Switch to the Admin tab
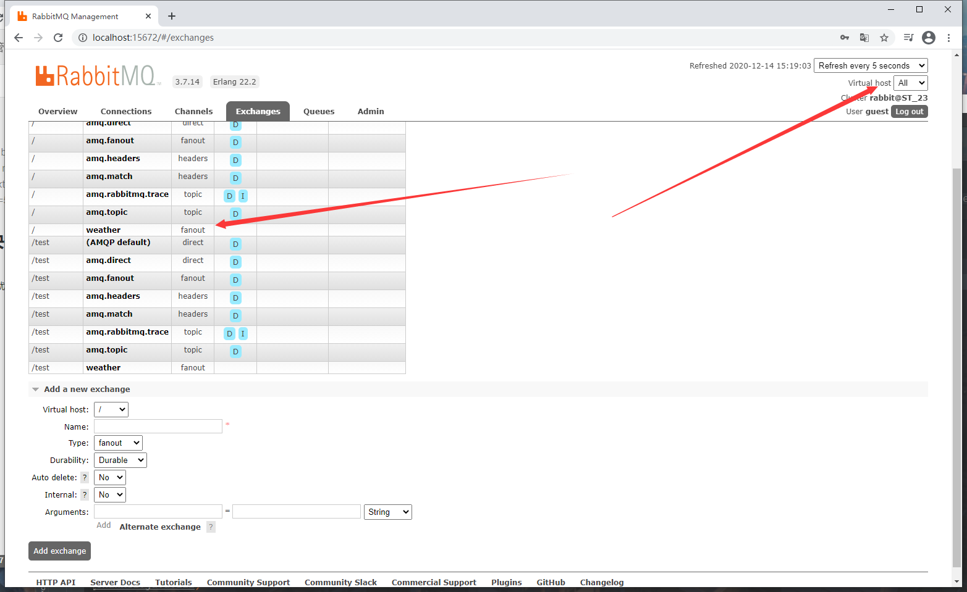967x592 pixels. pos(371,111)
